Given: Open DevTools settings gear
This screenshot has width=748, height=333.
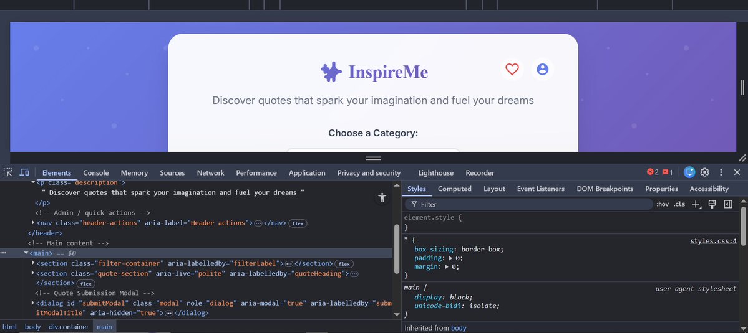Looking at the screenshot, I should [x=704, y=172].
